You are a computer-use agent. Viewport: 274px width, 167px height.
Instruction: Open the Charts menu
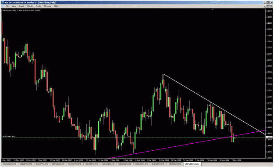[x=30, y=6]
